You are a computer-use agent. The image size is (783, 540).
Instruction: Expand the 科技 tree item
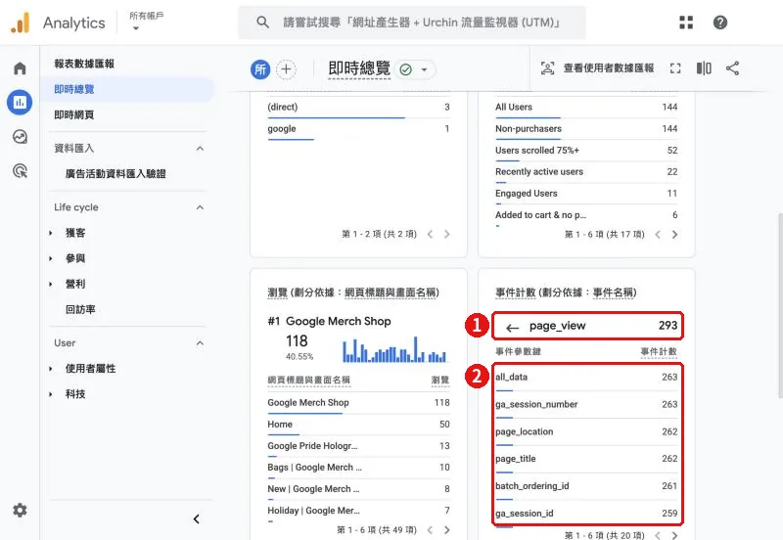tap(51, 394)
